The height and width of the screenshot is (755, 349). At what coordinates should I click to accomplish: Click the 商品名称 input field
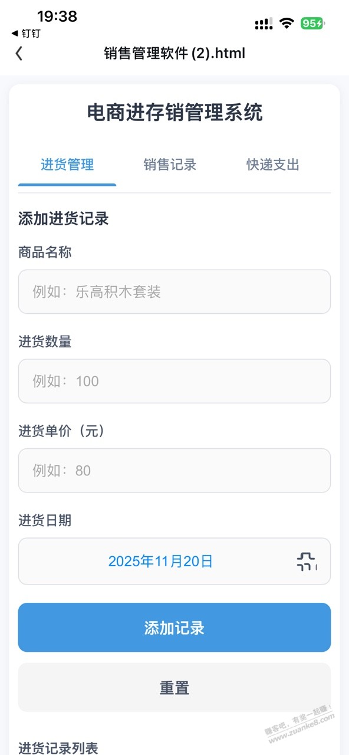click(174, 291)
